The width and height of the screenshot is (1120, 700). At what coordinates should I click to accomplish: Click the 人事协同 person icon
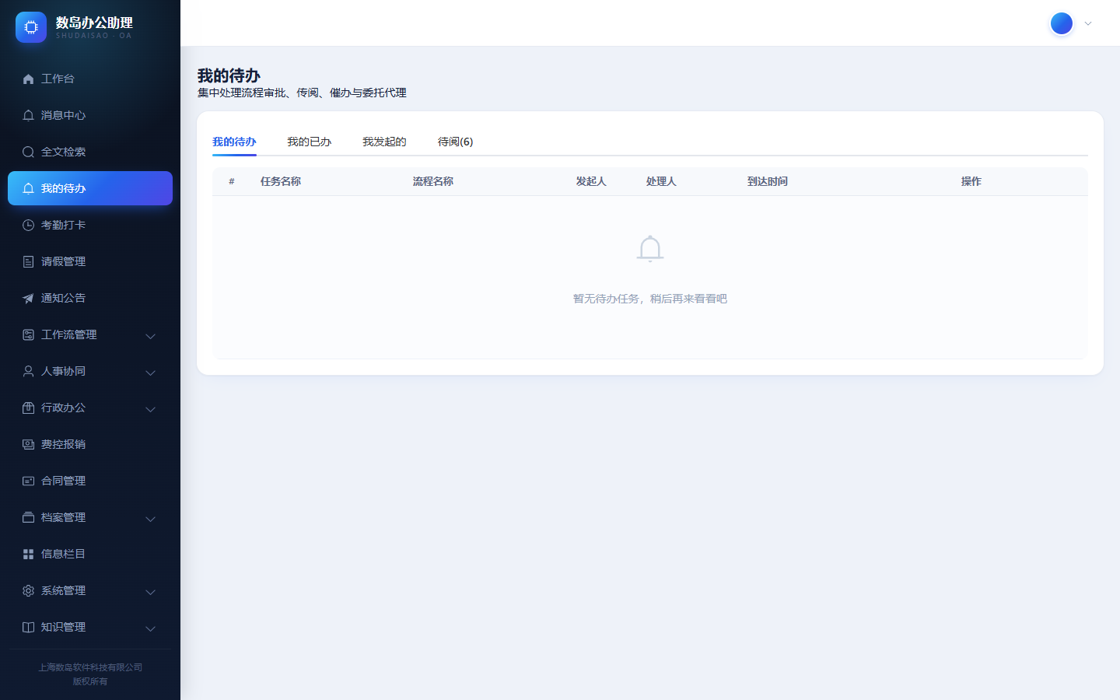point(28,371)
